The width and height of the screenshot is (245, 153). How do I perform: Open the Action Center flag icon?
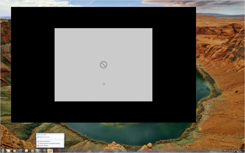point(230,151)
